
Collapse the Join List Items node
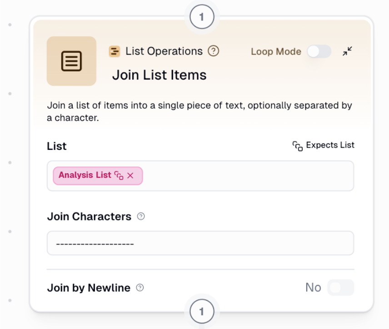(x=348, y=51)
